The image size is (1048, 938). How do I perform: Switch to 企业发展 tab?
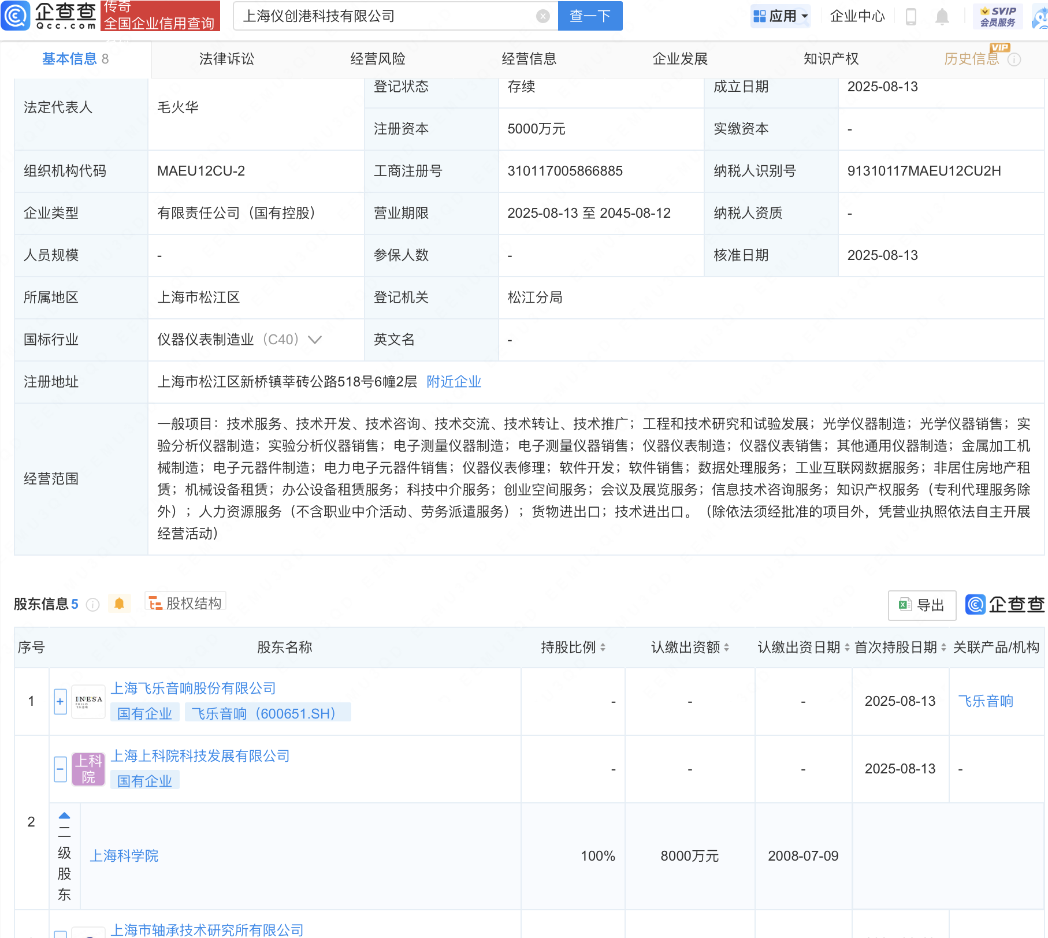[680, 59]
